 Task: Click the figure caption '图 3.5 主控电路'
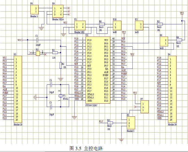(x=86, y=148)
